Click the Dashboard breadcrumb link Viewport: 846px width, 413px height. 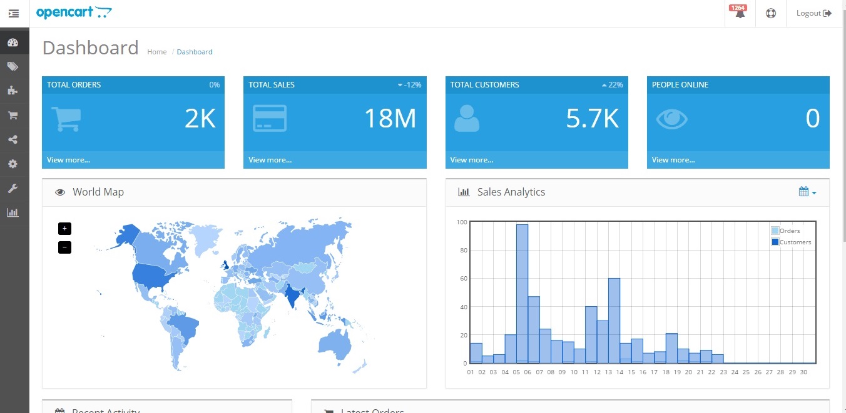click(195, 52)
